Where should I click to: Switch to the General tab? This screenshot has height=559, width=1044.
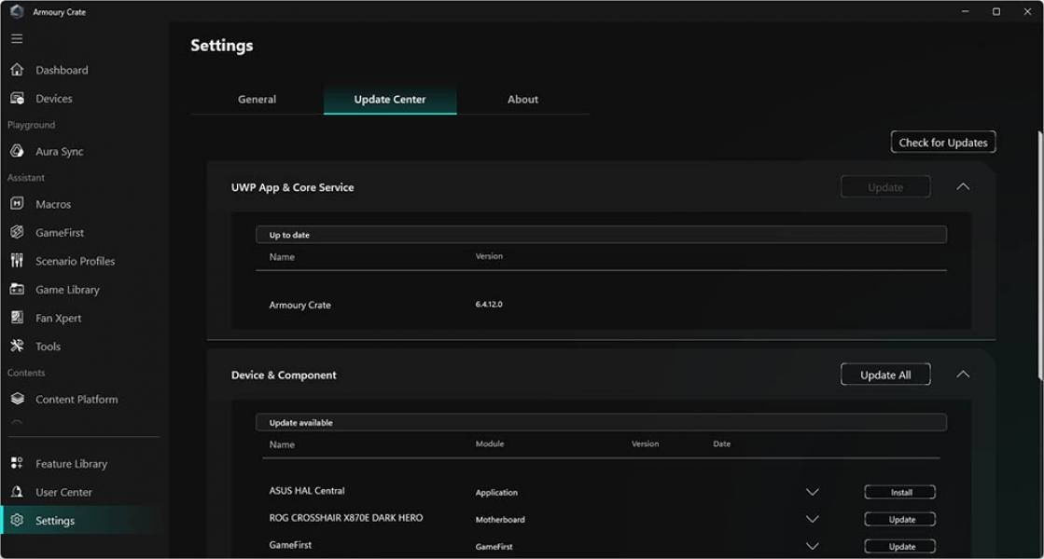257,99
